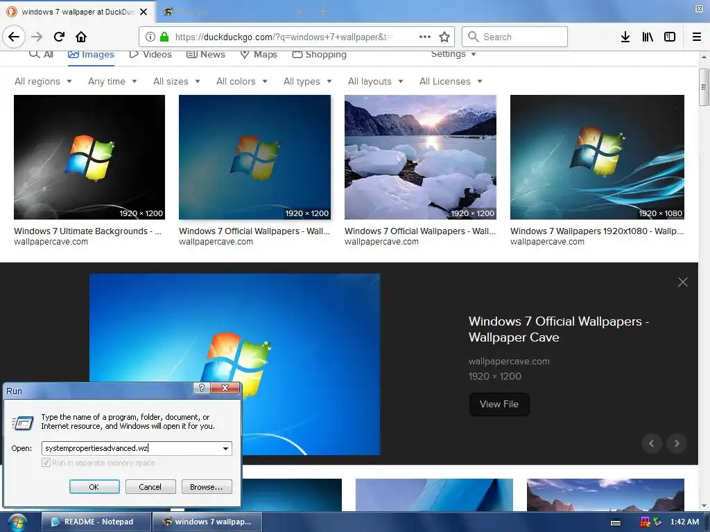This screenshot has height=532, width=710.
Task: Open Windows 7 Ultimate Backgrounds black thumbnail
Action: pyautogui.click(x=89, y=157)
